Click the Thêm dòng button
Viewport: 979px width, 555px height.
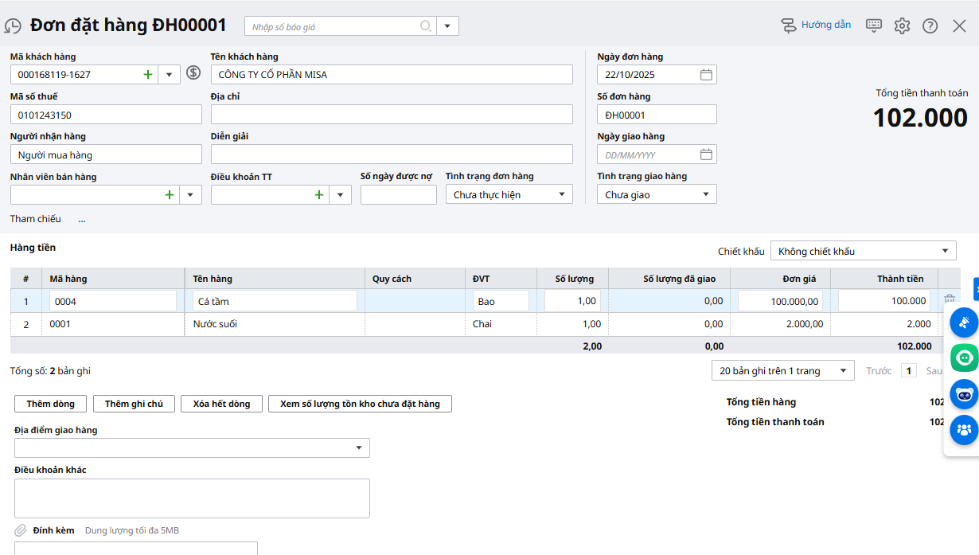[50, 404]
